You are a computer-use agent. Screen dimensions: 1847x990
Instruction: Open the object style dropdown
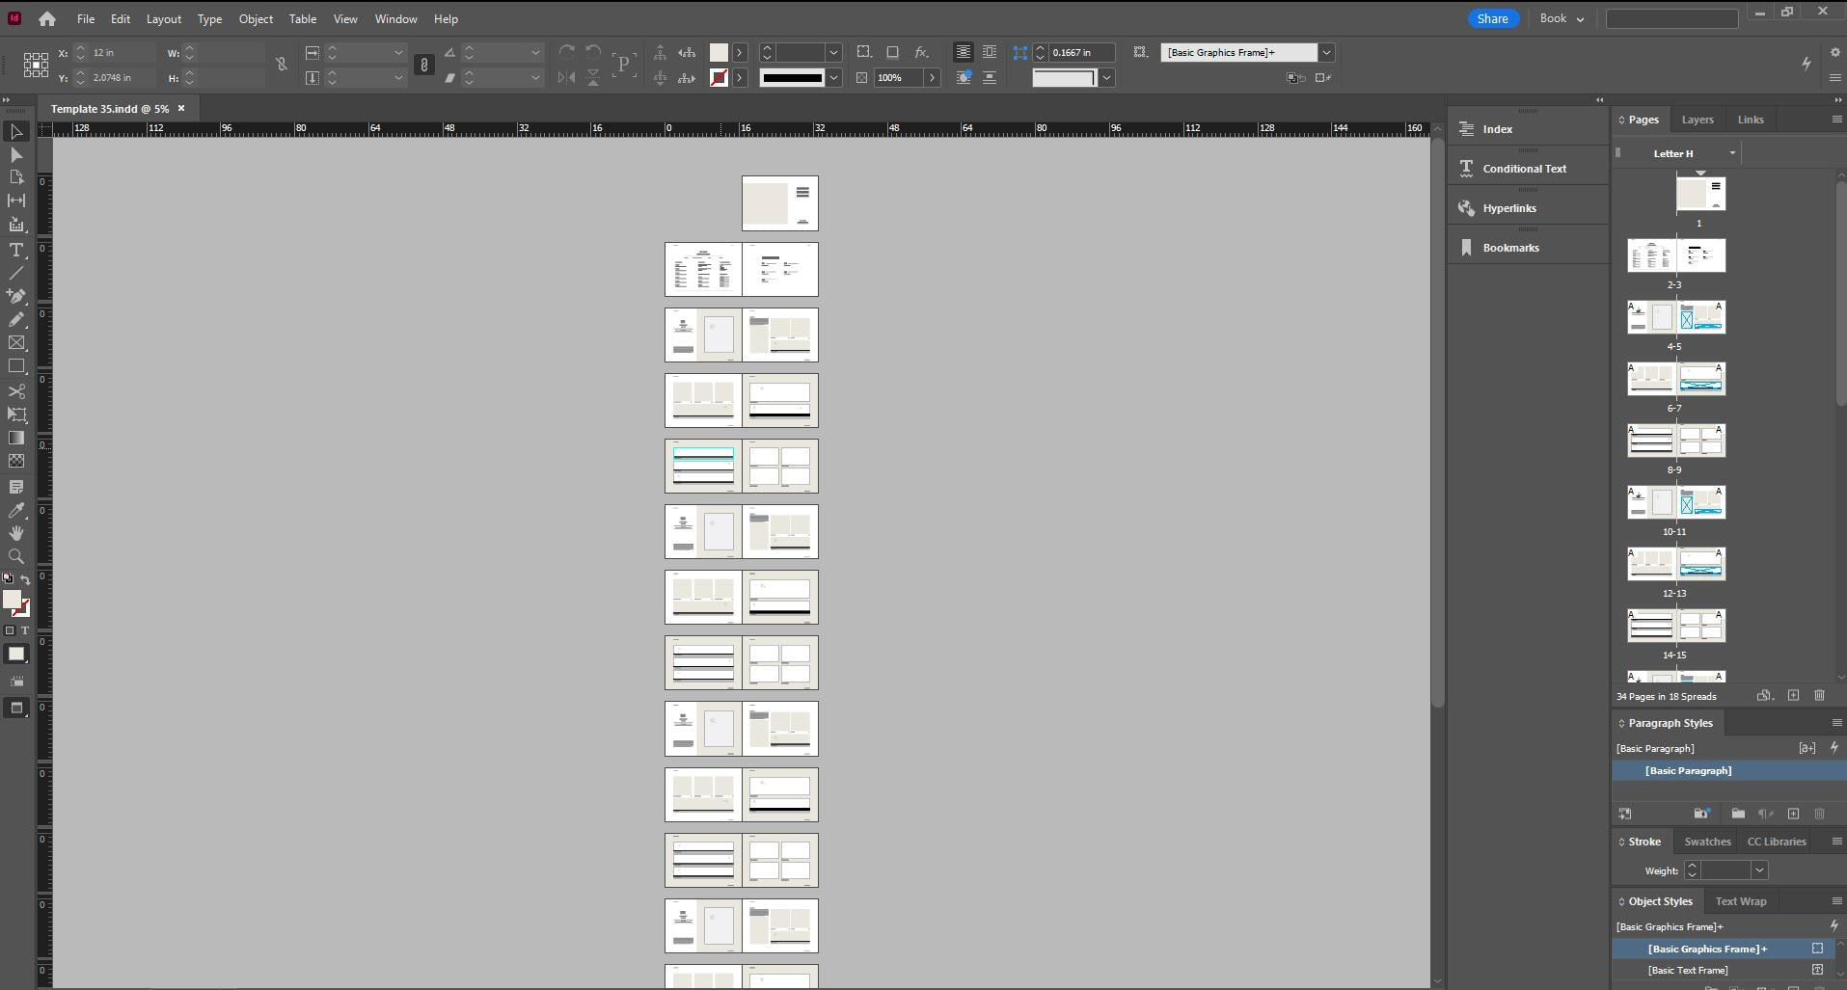pos(1326,53)
